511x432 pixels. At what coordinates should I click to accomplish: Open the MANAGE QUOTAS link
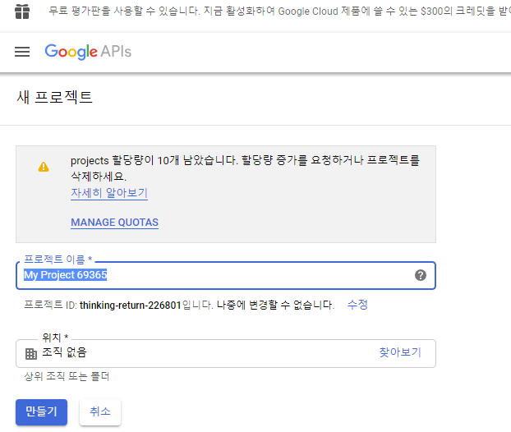point(115,223)
